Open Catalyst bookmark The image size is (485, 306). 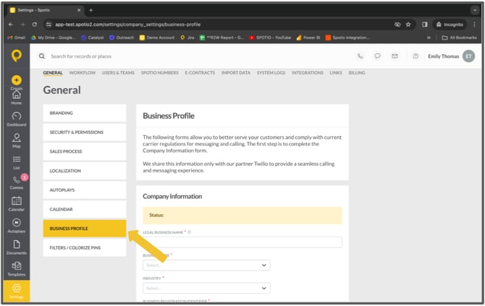[x=93, y=38]
